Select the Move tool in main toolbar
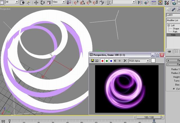 coord(36,3)
